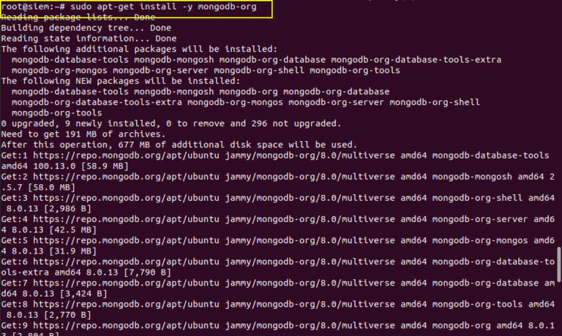Click the 'Get:9' label
This screenshot has height=336, width=562.
pos(15,326)
